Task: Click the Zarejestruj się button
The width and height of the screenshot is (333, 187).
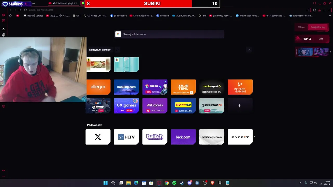Action: tap(318, 27)
